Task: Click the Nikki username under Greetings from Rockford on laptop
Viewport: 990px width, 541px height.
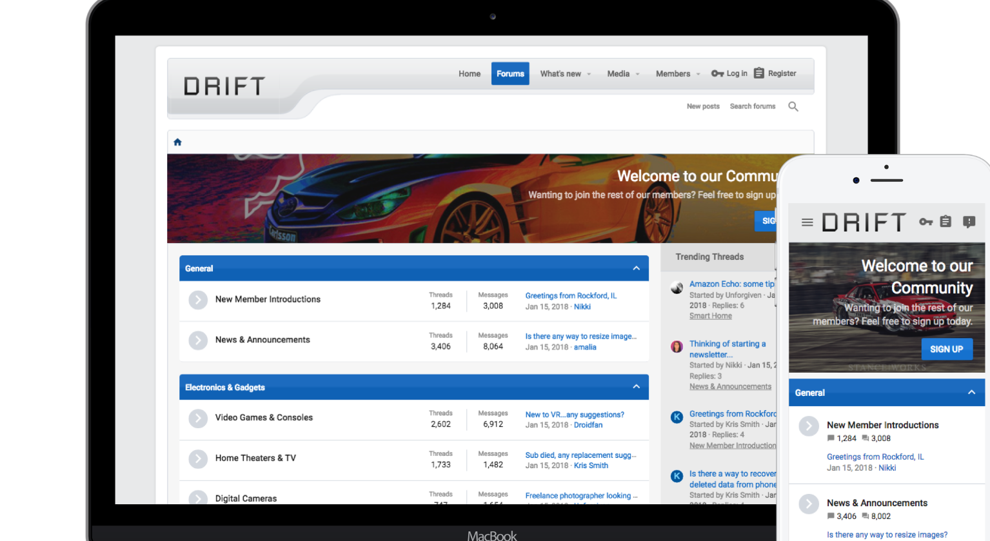Action: [x=582, y=307]
